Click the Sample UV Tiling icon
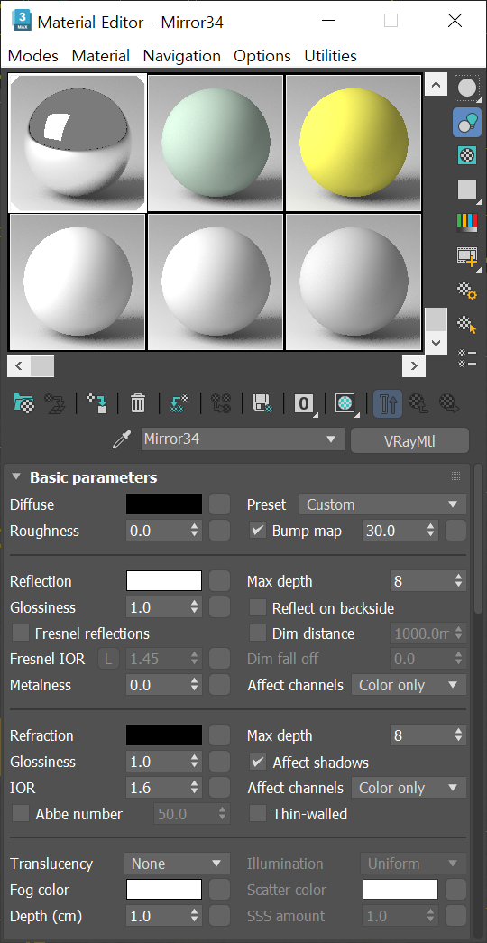 (466, 190)
